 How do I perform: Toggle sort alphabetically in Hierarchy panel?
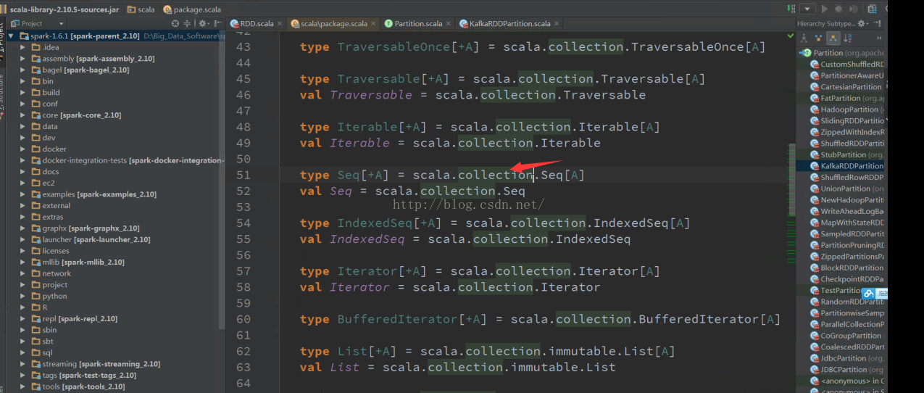click(x=848, y=38)
